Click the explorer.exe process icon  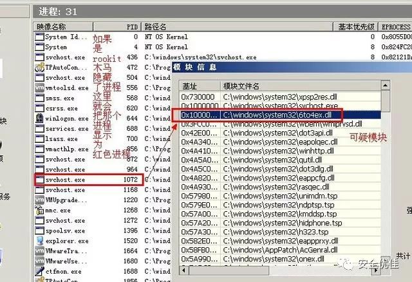(x=39, y=241)
